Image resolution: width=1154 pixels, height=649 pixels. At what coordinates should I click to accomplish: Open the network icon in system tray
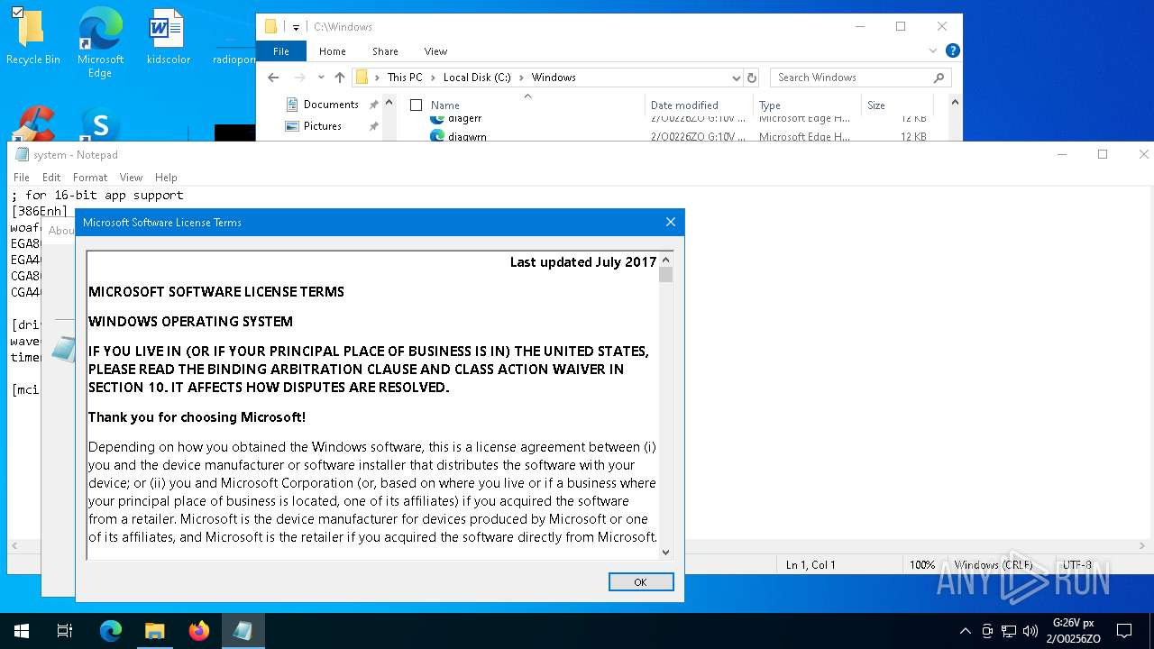[x=1008, y=631]
